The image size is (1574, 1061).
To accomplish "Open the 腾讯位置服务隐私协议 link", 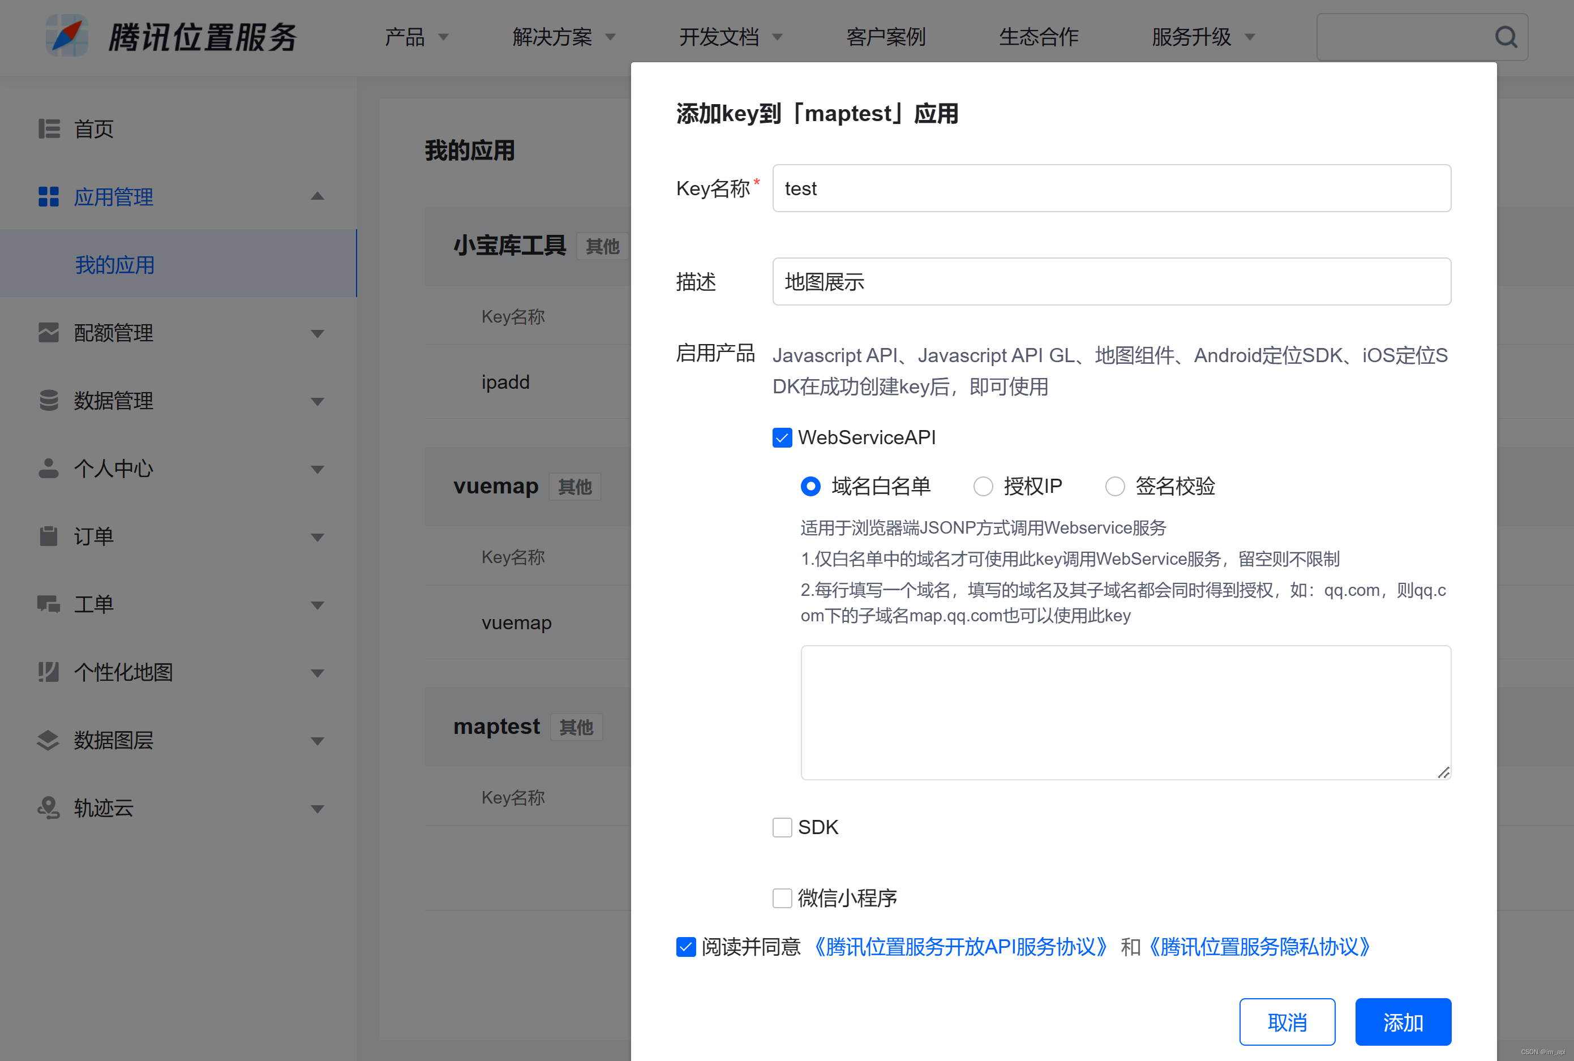I will tap(1260, 947).
